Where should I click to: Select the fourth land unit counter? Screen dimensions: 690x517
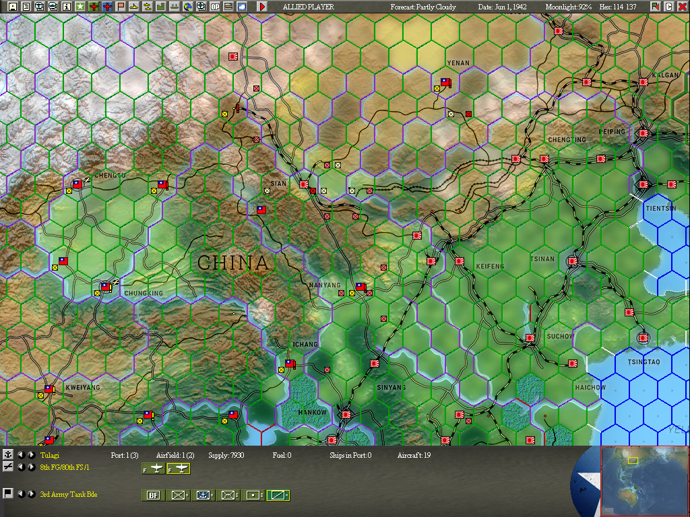[228, 495]
